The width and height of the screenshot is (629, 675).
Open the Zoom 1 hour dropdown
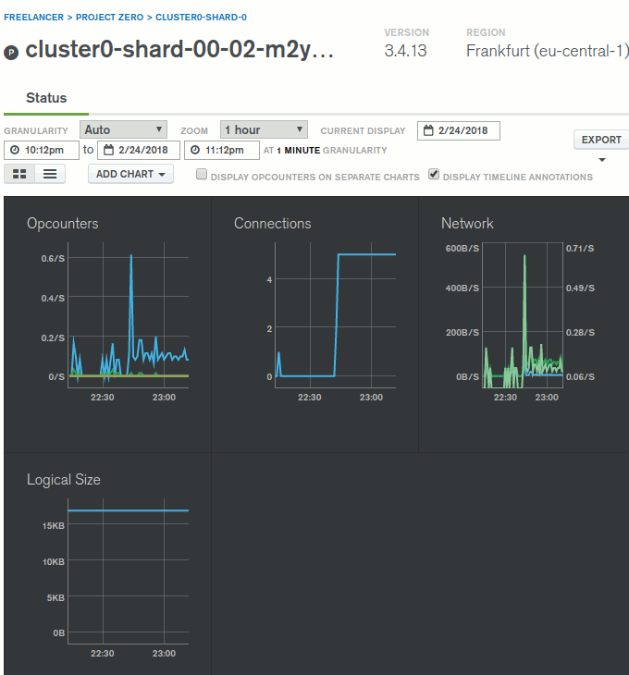pyautogui.click(x=264, y=130)
